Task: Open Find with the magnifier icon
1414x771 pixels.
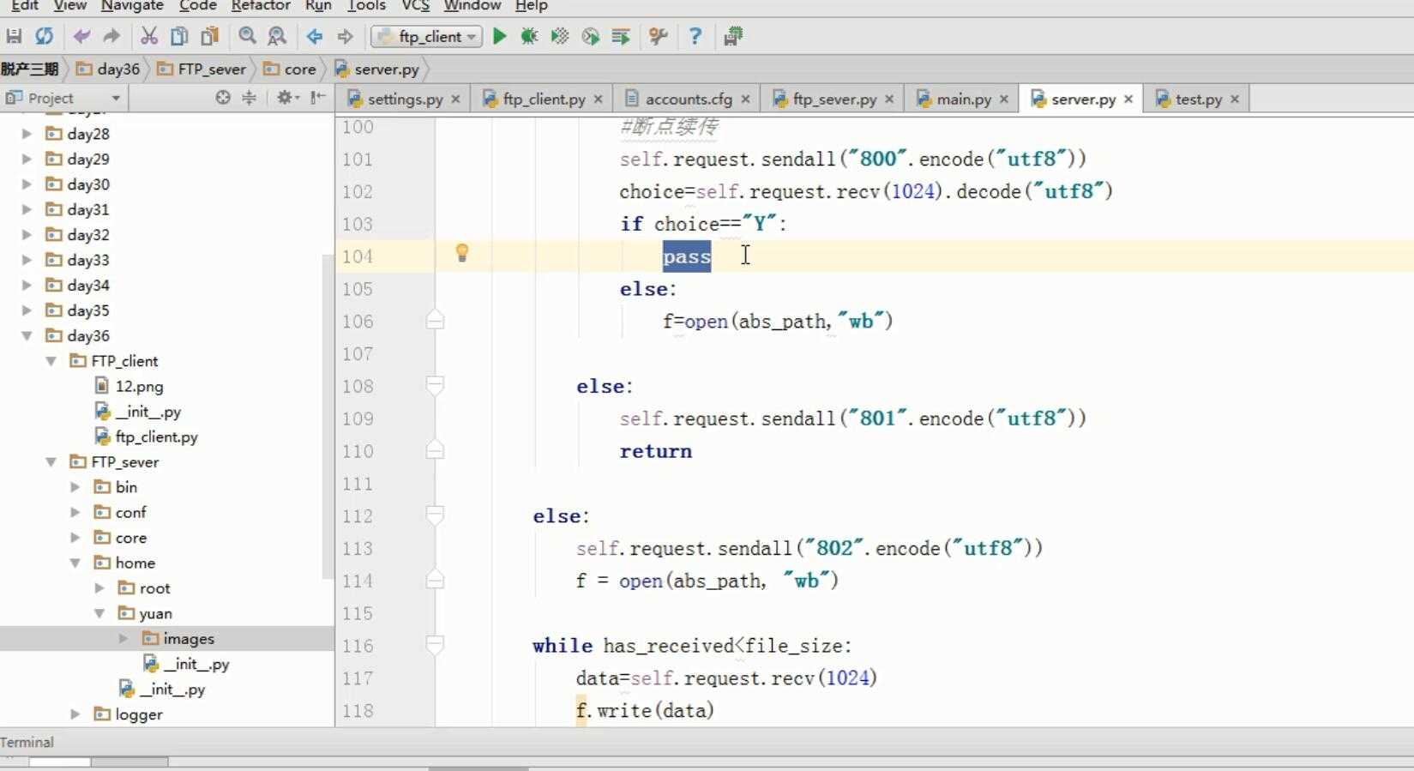Action: click(x=247, y=36)
